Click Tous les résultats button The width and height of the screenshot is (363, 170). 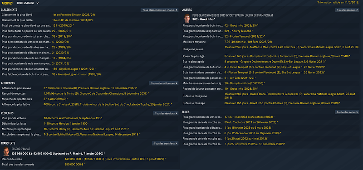pos(166,113)
